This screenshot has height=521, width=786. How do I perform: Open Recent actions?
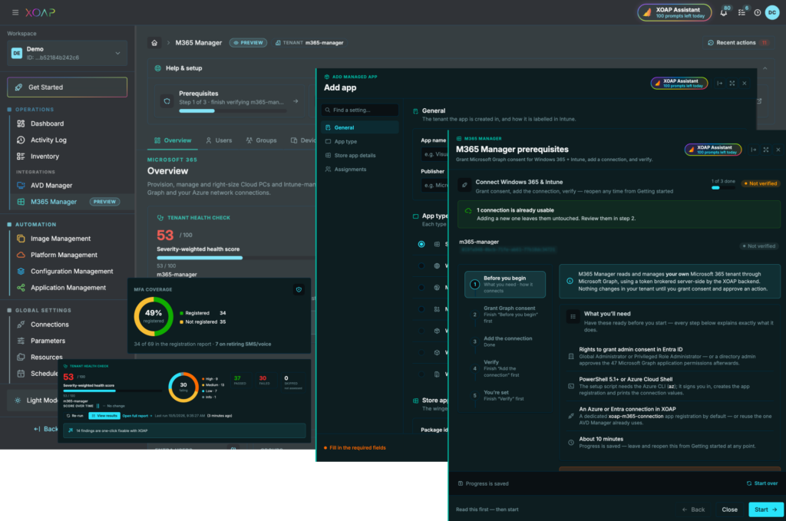(738, 42)
